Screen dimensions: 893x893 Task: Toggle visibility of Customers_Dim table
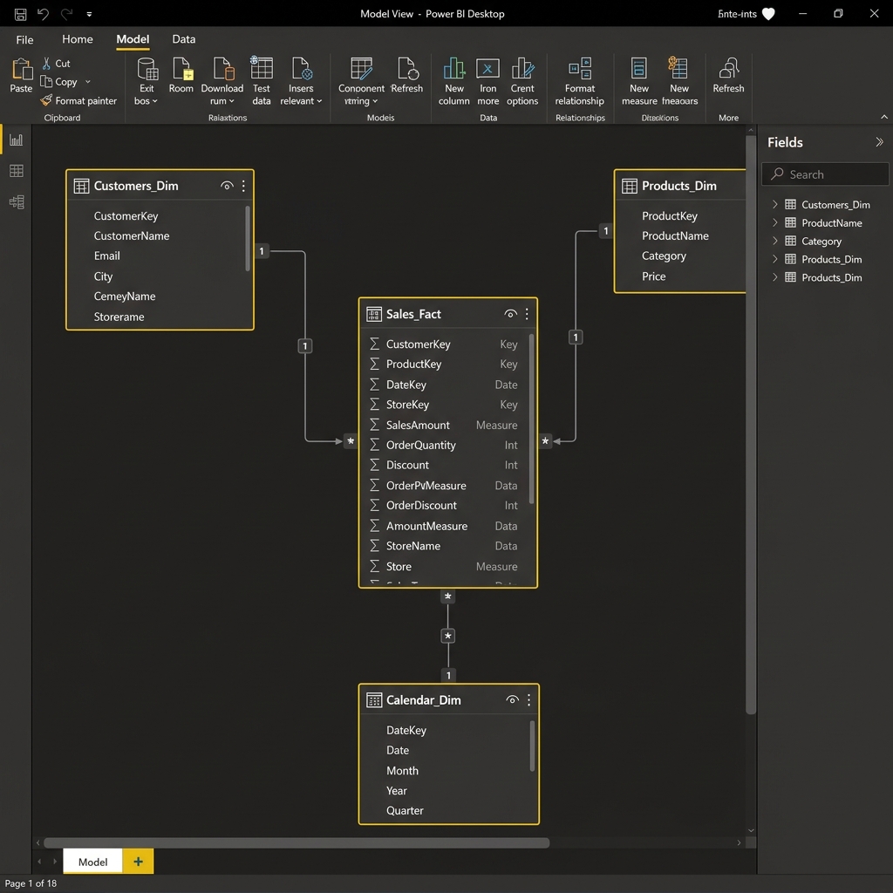(x=227, y=186)
